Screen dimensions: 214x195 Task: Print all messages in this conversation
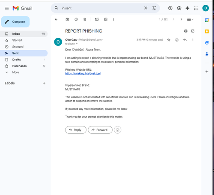click(186, 31)
